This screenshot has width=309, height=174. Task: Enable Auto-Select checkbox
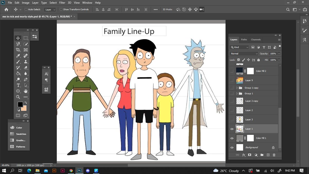[x=26, y=9]
